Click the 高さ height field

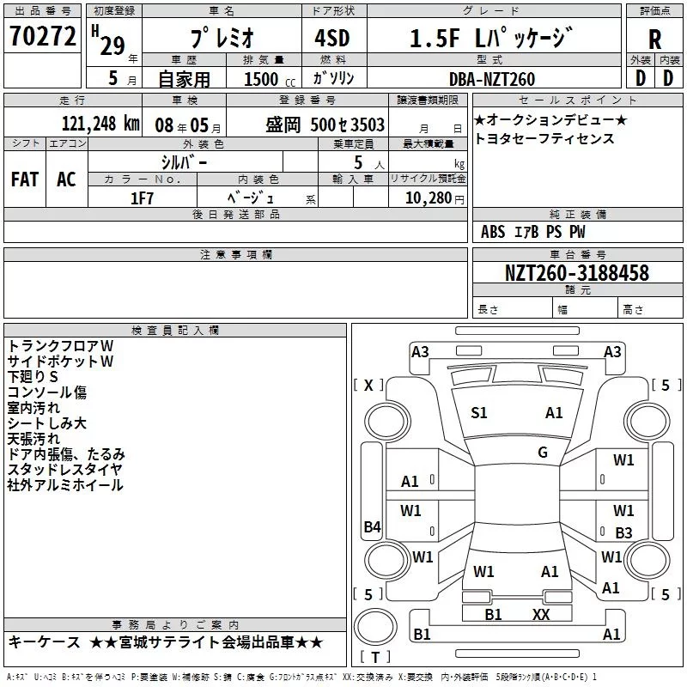651,307
